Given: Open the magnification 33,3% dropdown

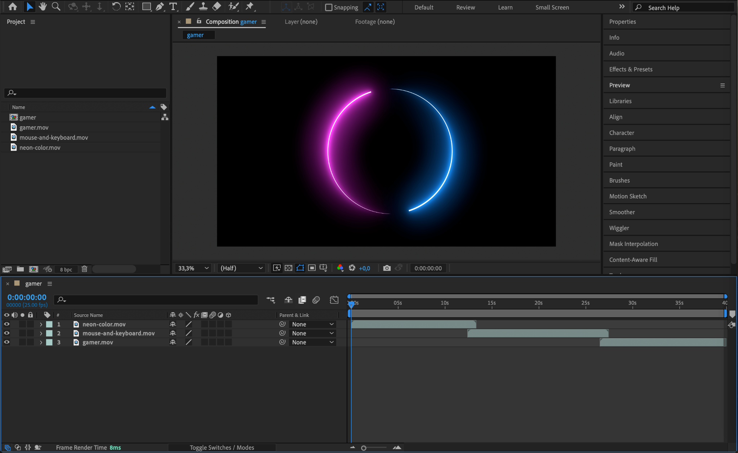Looking at the screenshot, I should 193,268.
